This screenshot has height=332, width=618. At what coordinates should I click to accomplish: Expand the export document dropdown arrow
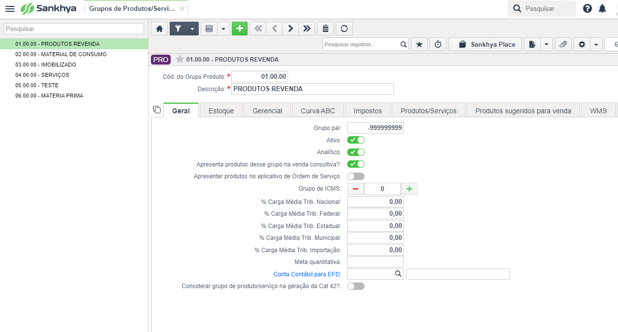tap(546, 44)
